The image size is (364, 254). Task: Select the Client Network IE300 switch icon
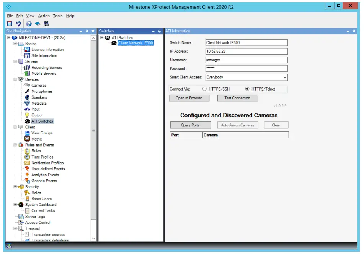(x=114, y=43)
